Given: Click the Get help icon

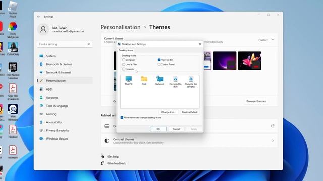Looking at the screenshot, I should click(102, 156).
